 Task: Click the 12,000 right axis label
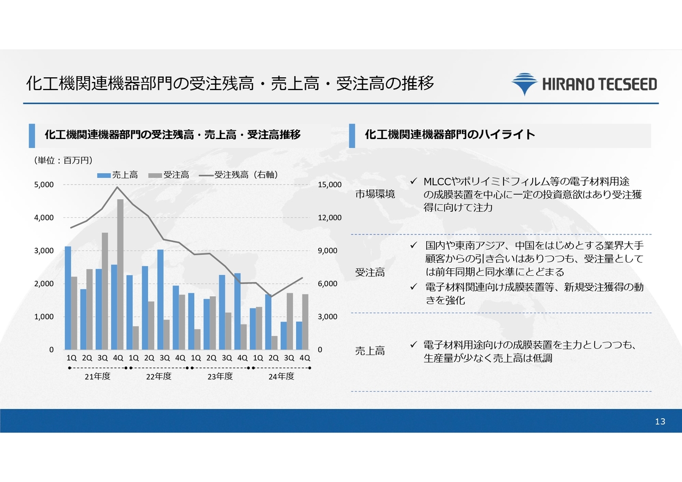[x=330, y=218]
